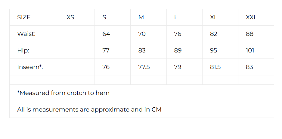Select inseam value 81.5 for XL
This screenshot has width=282, height=139.
point(215,67)
